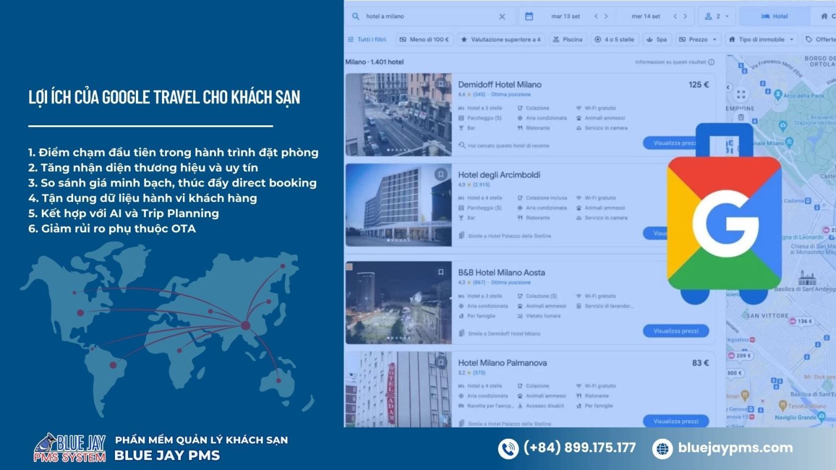Open the 'Tipo di immobile' dropdown
836x470 pixels.
761,39
